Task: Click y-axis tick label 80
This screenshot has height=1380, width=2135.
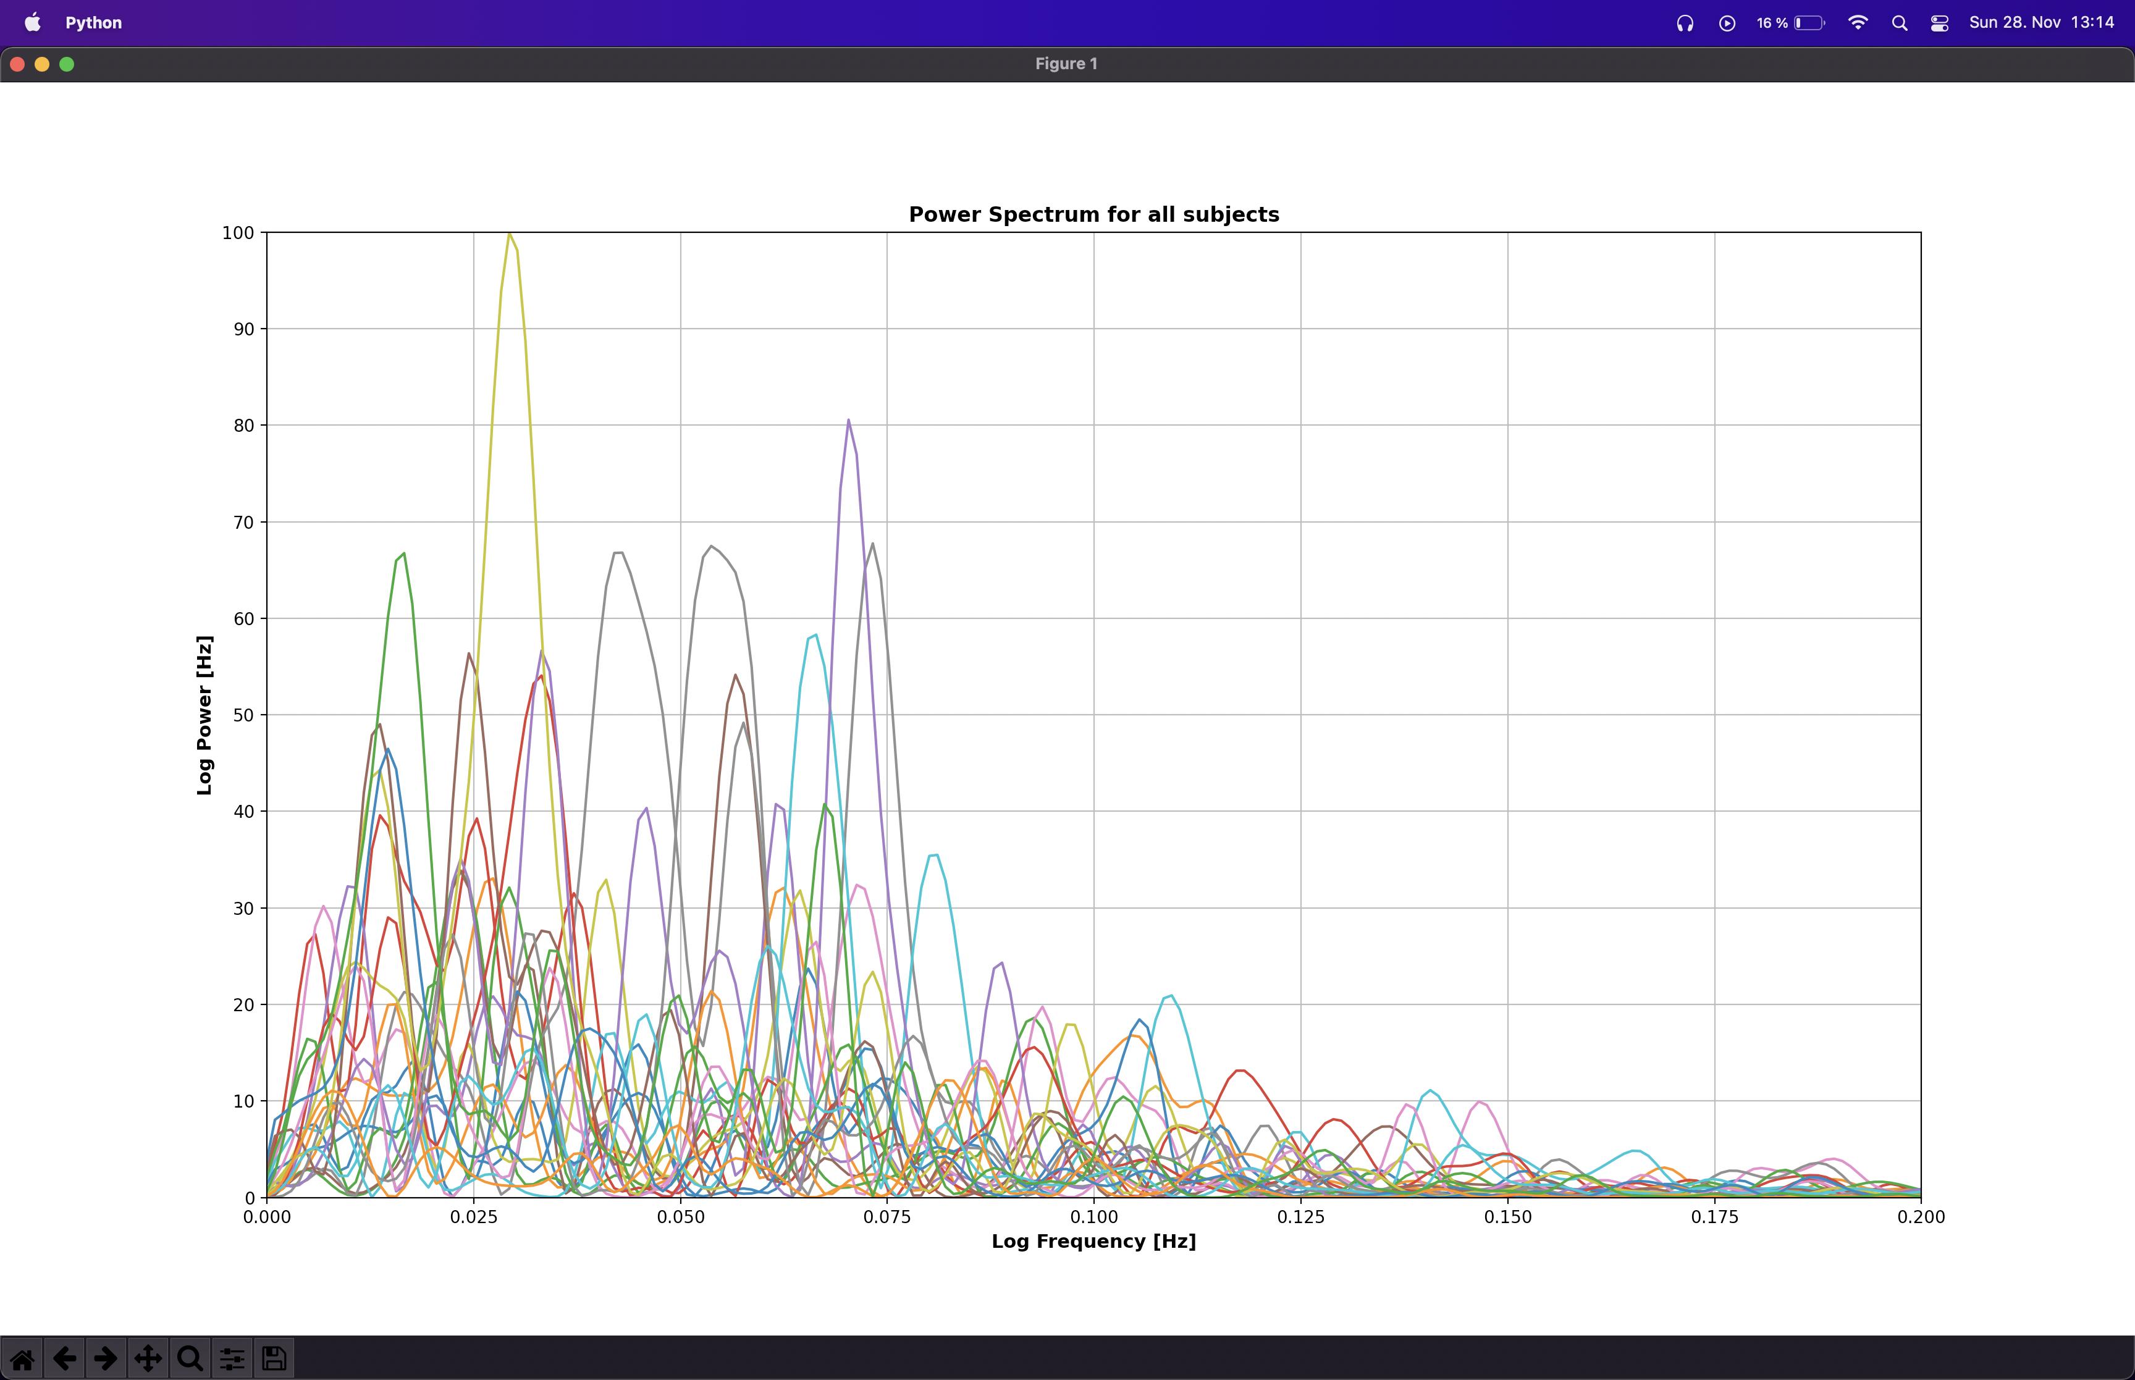Action: 243,426
